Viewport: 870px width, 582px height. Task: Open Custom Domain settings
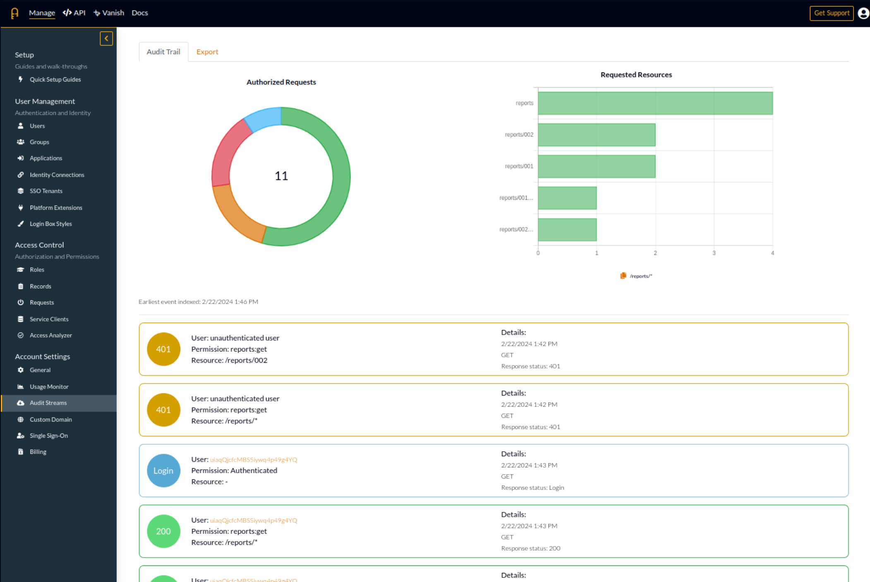point(50,419)
